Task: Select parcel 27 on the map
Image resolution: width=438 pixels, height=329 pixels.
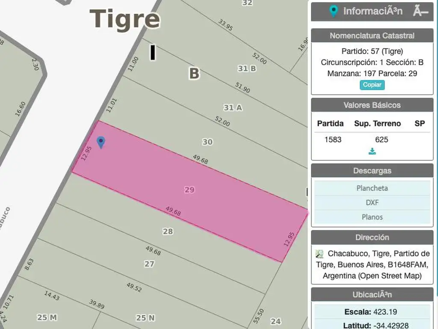Action: click(x=149, y=264)
